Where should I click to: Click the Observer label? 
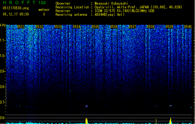(x=63, y=3)
